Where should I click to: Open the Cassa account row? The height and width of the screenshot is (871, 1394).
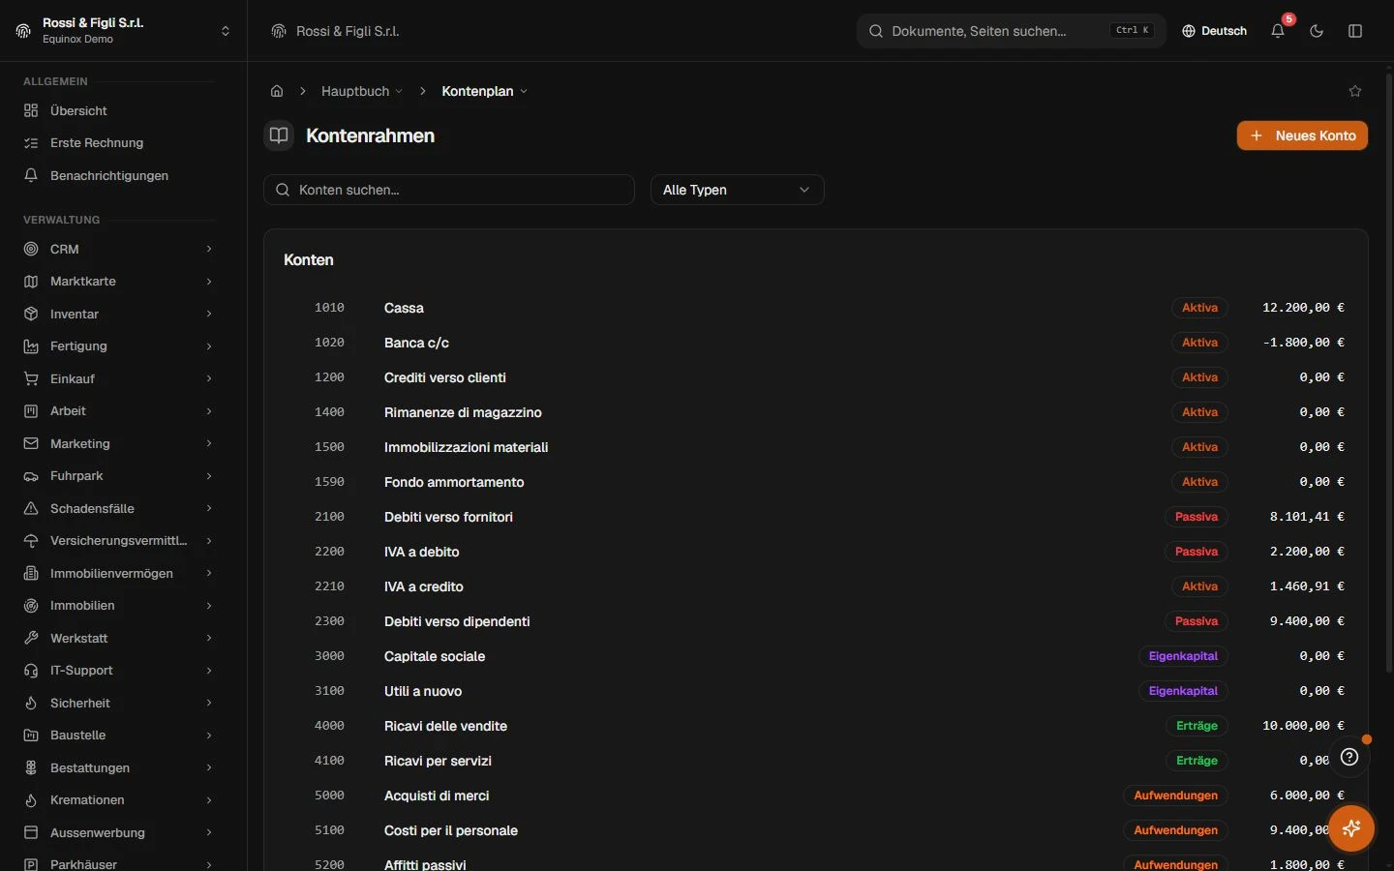coord(815,308)
